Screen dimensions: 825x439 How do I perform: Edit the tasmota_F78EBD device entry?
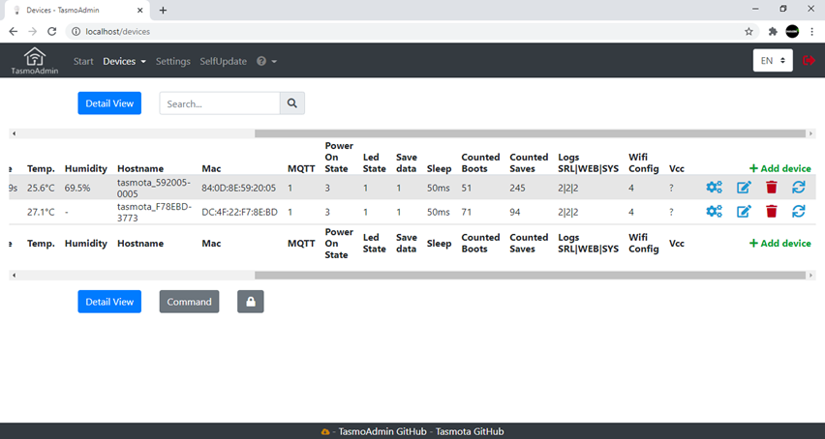[744, 211]
